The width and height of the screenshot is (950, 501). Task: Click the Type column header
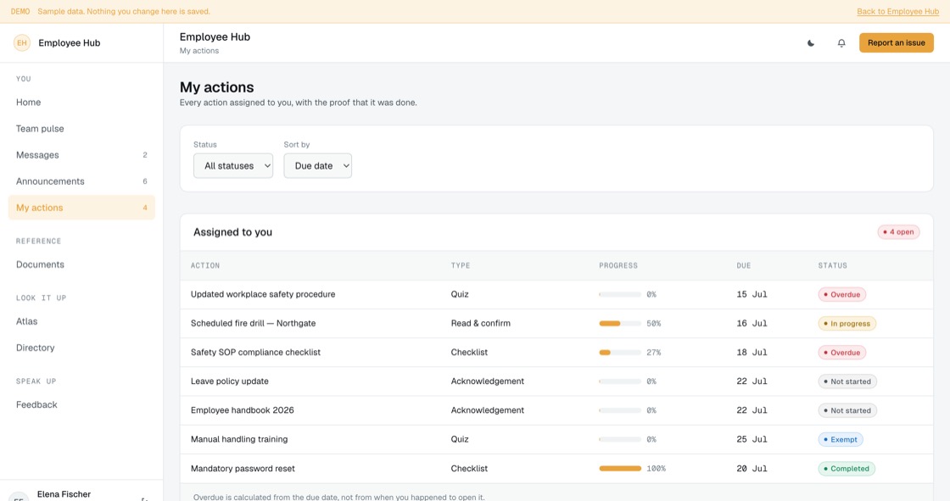tap(461, 266)
